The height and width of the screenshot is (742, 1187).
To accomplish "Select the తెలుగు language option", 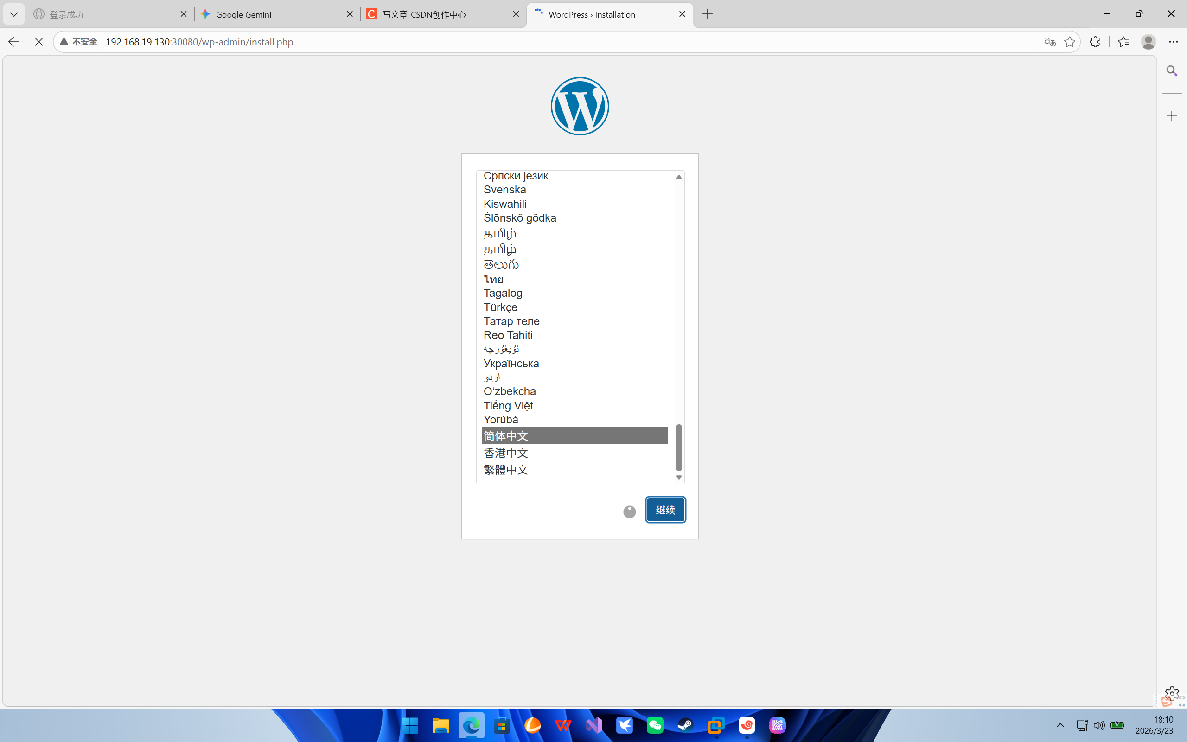I will tap(575, 264).
